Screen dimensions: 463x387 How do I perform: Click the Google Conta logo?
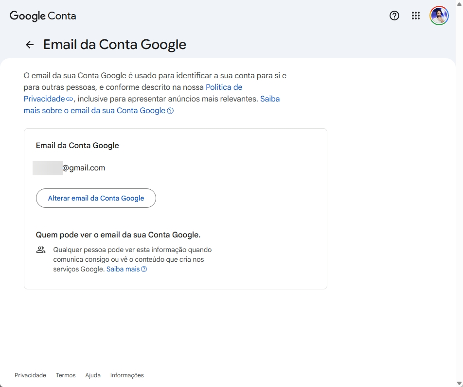click(x=43, y=16)
